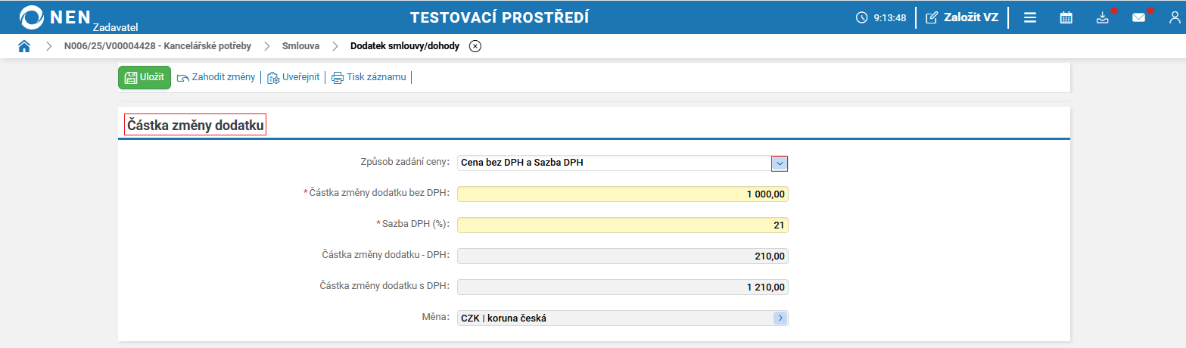The height and width of the screenshot is (348, 1186).
Task: Click Částka změny dodatku s DPH value
Action: pos(623,287)
